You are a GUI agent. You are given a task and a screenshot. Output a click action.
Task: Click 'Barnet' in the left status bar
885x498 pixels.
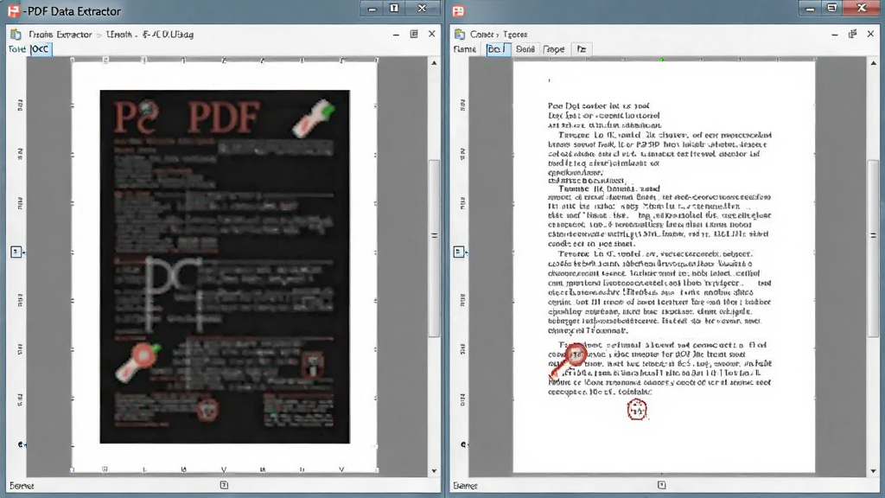[x=22, y=486]
